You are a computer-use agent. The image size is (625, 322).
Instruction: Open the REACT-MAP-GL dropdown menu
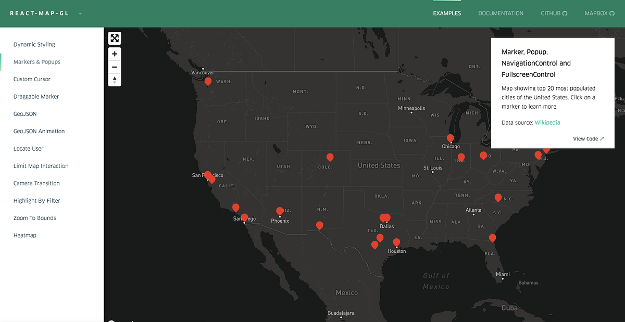tap(80, 13)
